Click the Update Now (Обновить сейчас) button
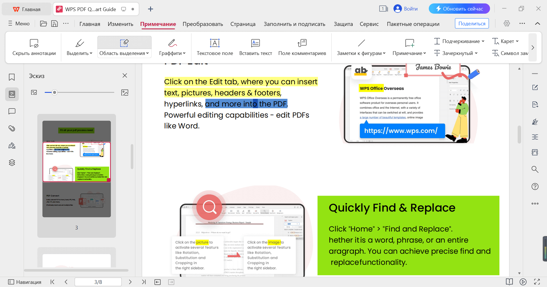This screenshot has width=547, height=287. [x=459, y=9]
